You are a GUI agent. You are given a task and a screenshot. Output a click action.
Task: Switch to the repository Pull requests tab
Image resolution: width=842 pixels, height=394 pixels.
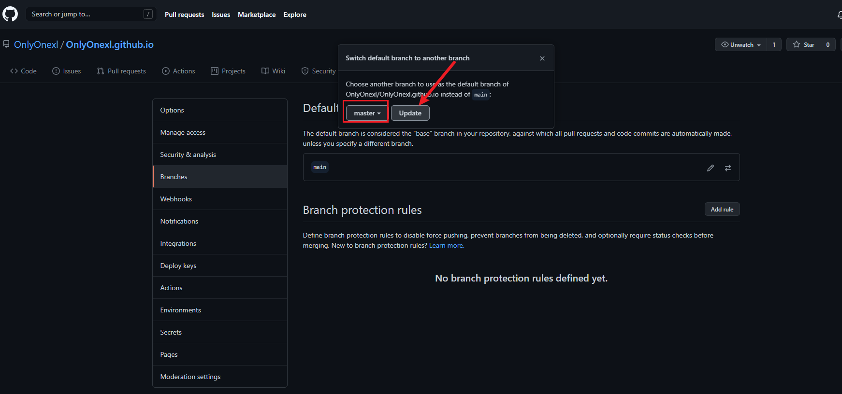pyautogui.click(x=121, y=71)
